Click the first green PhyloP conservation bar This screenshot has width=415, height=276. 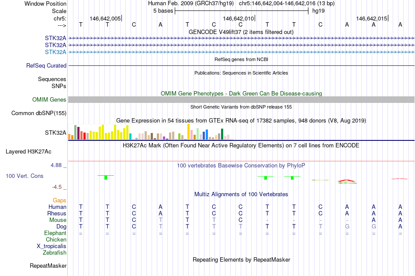[106, 177]
